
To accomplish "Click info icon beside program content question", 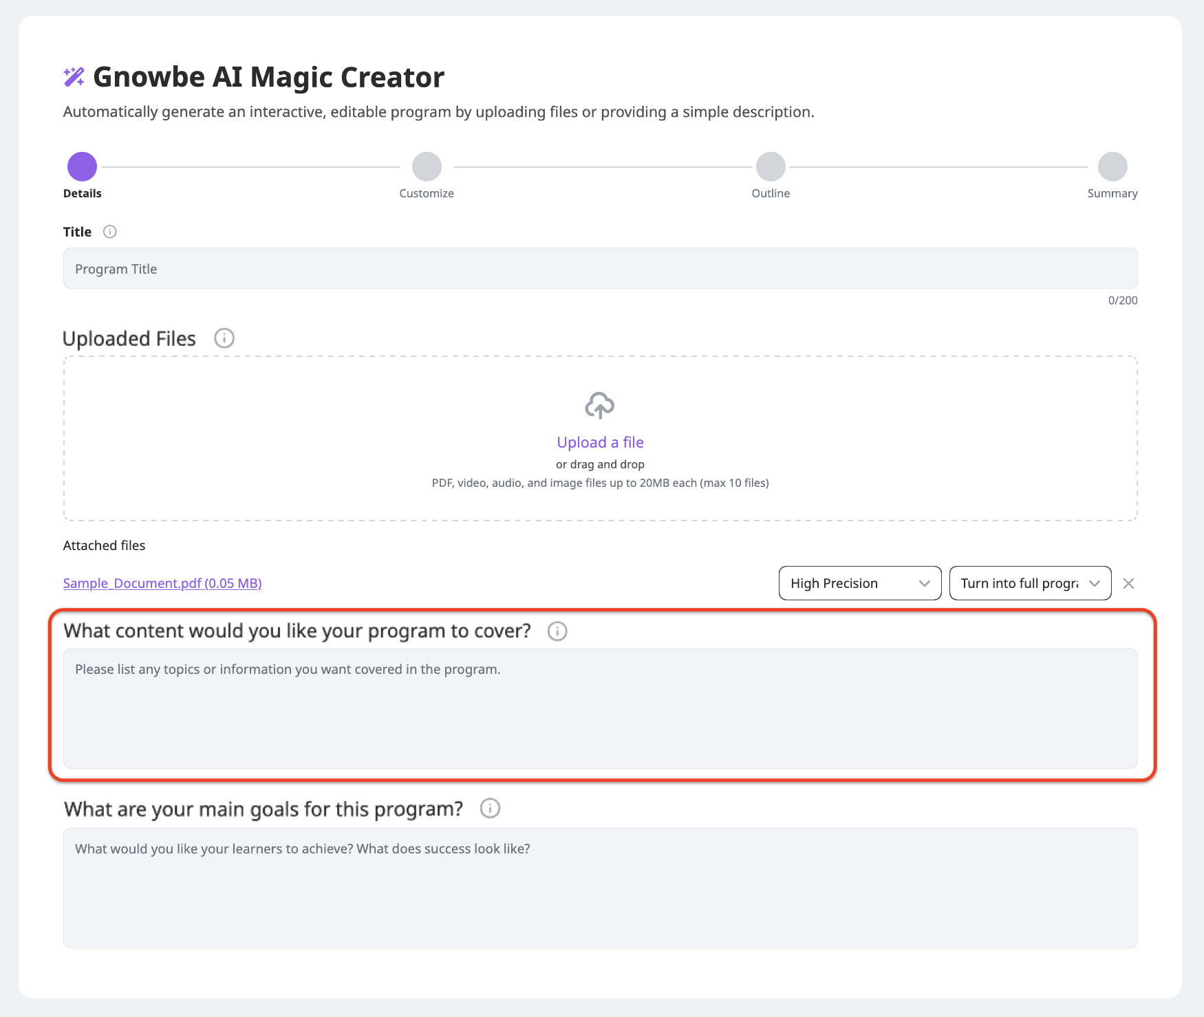I will 557,631.
